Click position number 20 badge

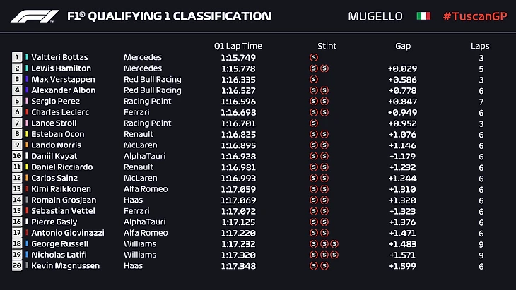pos(16,266)
